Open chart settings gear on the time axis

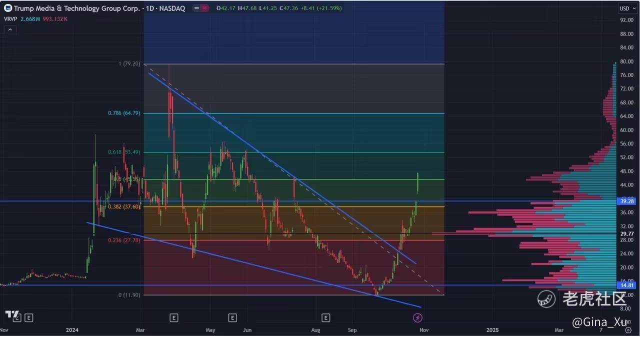[x=628, y=330]
